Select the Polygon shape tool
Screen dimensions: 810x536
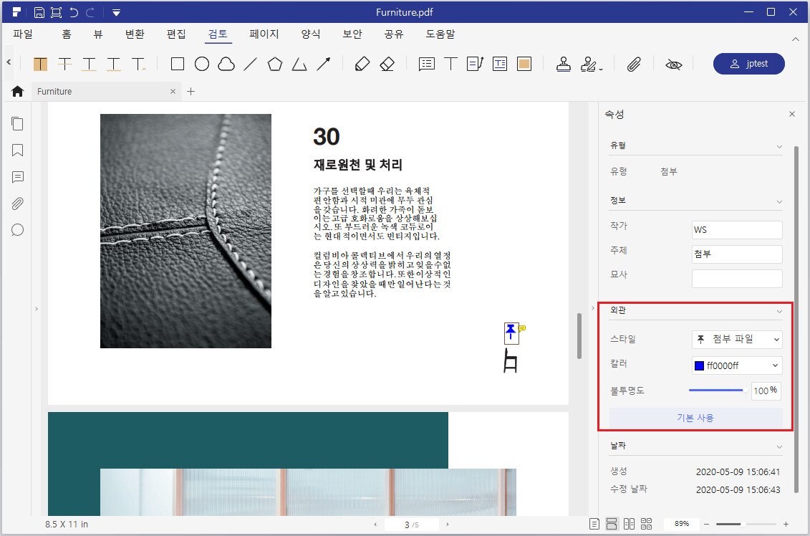[275, 64]
